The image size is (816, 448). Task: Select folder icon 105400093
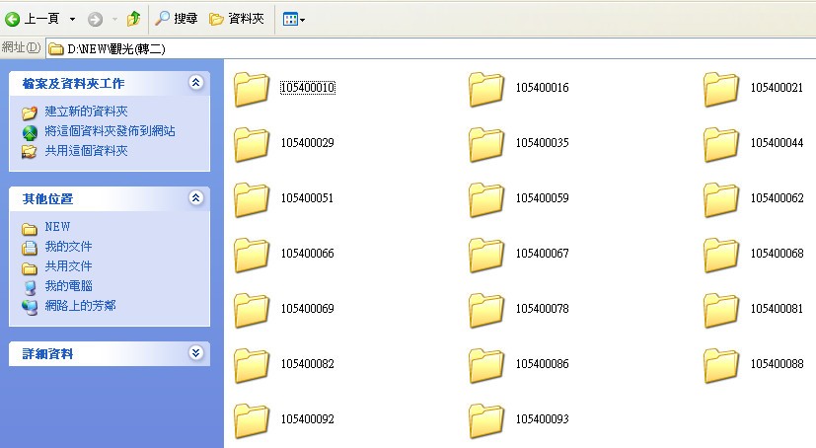[x=486, y=421]
